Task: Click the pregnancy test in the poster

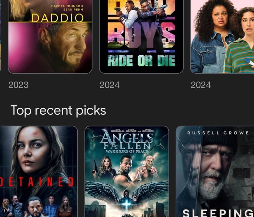Action: 249,62
